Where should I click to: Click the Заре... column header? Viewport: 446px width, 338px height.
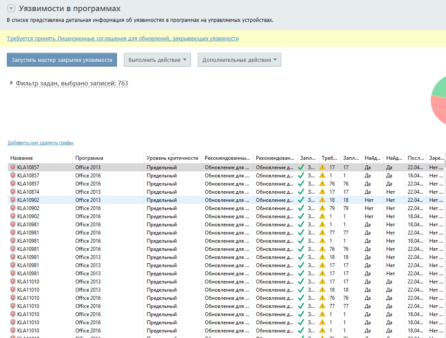pyautogui.click(x=437, y=158)
